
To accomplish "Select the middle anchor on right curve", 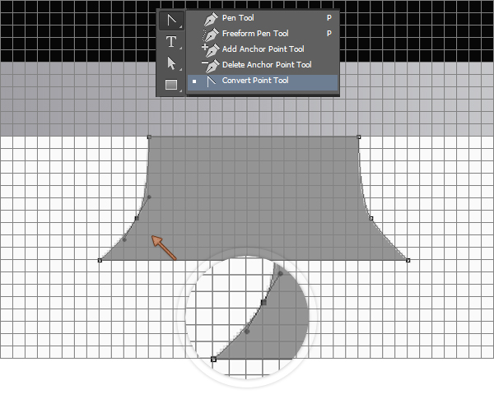I will [x=371, y=218].
